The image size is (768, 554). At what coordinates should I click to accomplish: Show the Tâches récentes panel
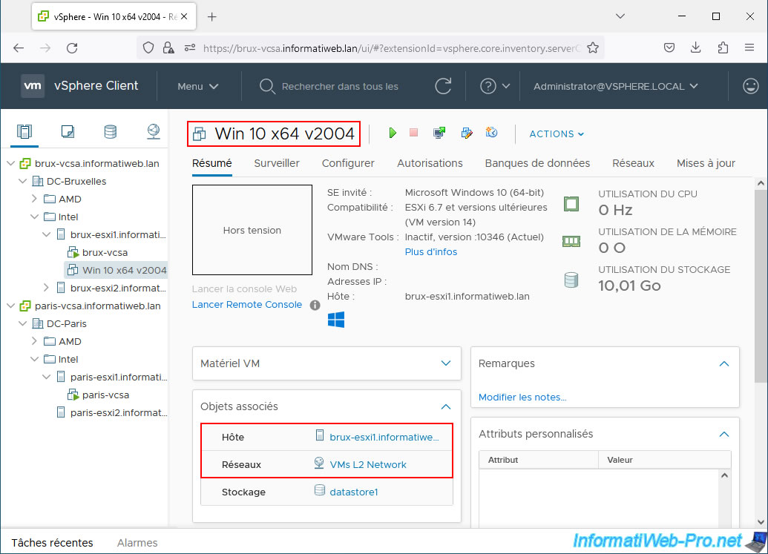click(53, 543)
